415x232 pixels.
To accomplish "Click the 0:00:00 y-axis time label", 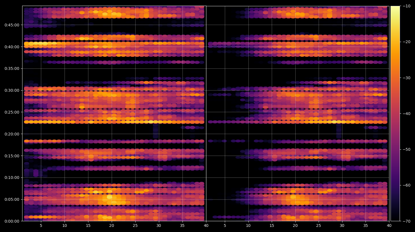I will coord(12,221).
